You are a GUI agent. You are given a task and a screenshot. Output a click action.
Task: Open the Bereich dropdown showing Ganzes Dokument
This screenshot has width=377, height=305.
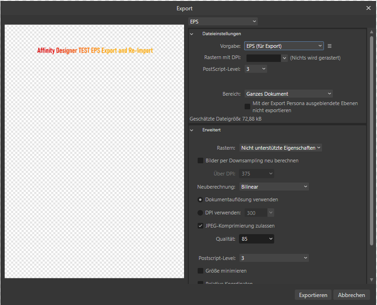289,94
